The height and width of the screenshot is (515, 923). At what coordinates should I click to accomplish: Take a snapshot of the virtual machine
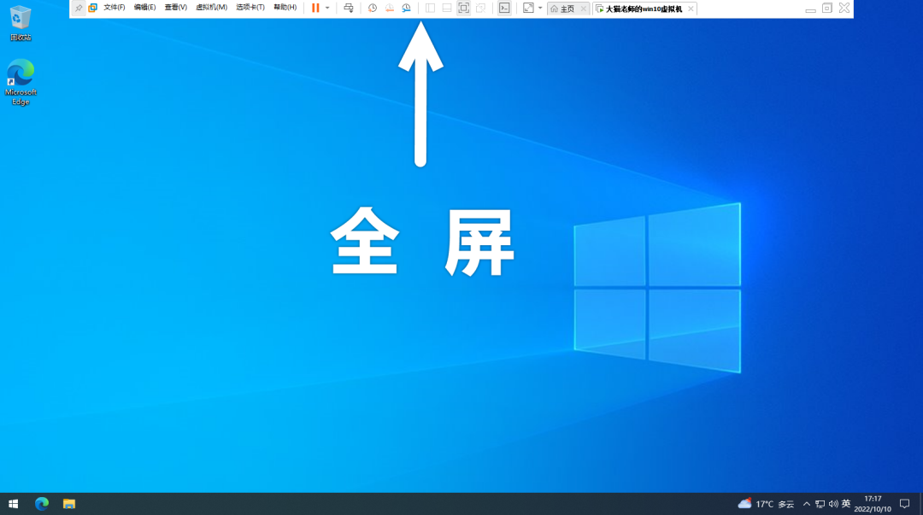point(371,8)
